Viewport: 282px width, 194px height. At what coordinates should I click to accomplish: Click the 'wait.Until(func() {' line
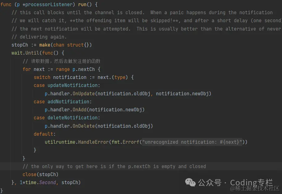[x=38, y=53]
